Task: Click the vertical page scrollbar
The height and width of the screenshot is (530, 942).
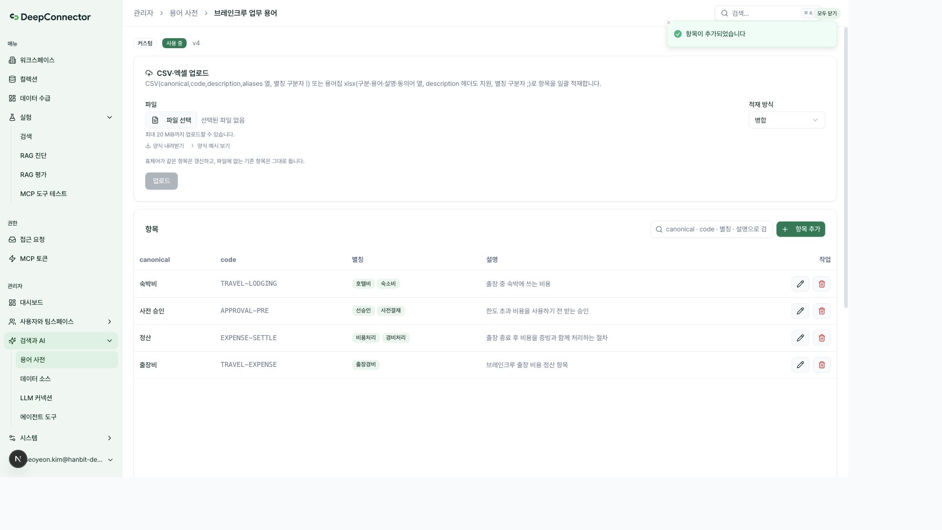Action: [846, 167]
